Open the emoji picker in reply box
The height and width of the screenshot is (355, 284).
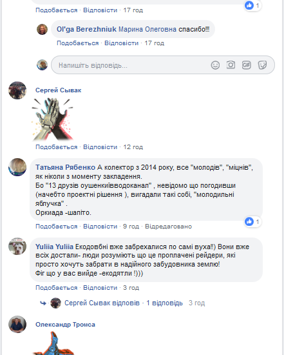[x=215, y=65]
